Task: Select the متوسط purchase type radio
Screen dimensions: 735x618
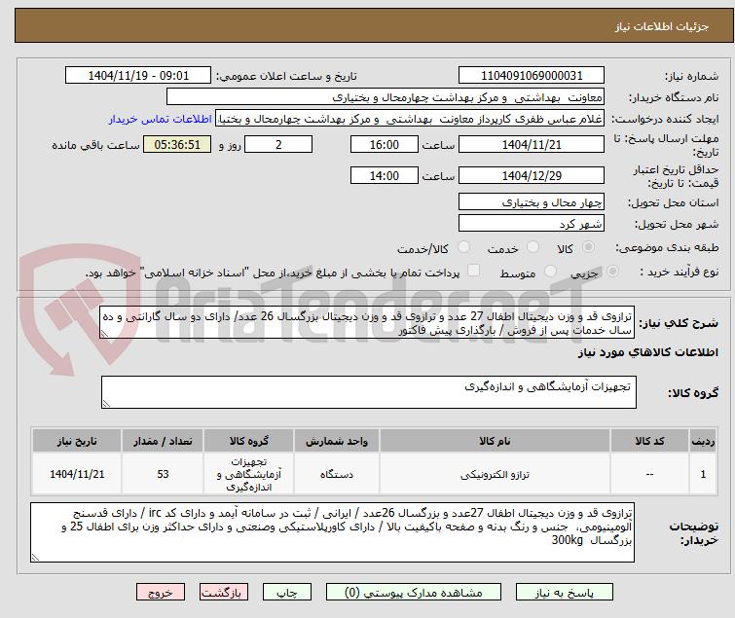Action: [550, 272]
